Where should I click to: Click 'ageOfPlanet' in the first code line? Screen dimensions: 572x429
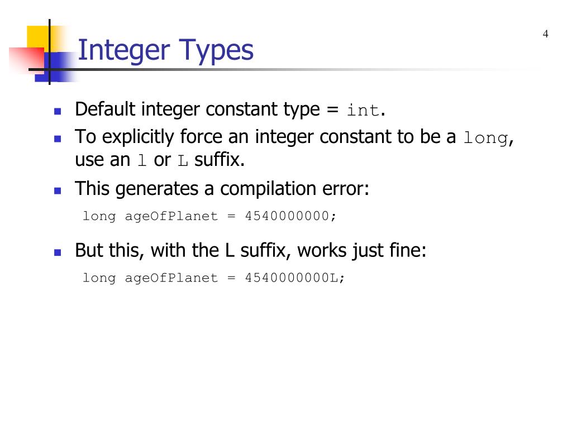click(171, 216)
